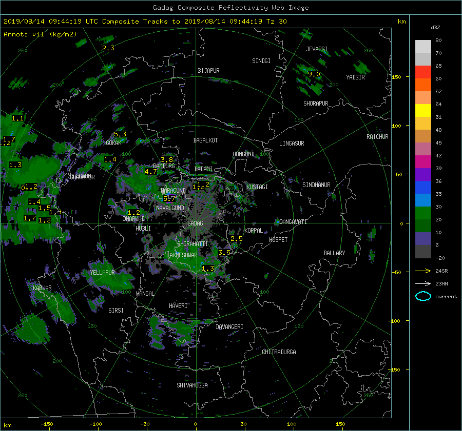This screenshot has width=462, height=431.
Task: Pick the NAVALGUND label on the map
Action: (170, 208)
